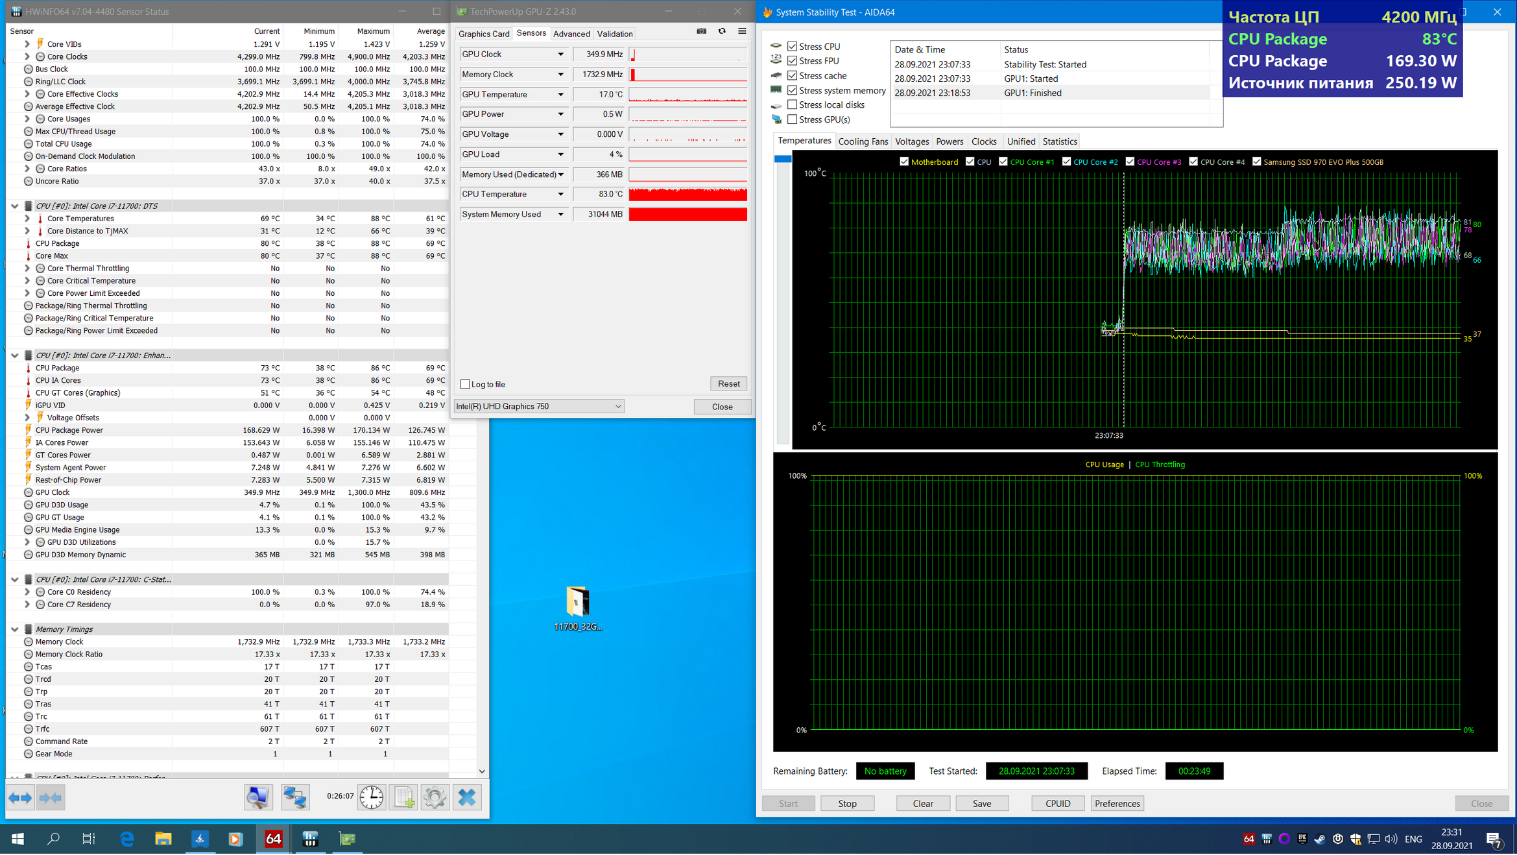Open the Intel(R) UHD Graphics 750 combo box
Image resolution: width=1517 pixels, height=855 pixels.
pyautogui.click(x=539, y=406)
